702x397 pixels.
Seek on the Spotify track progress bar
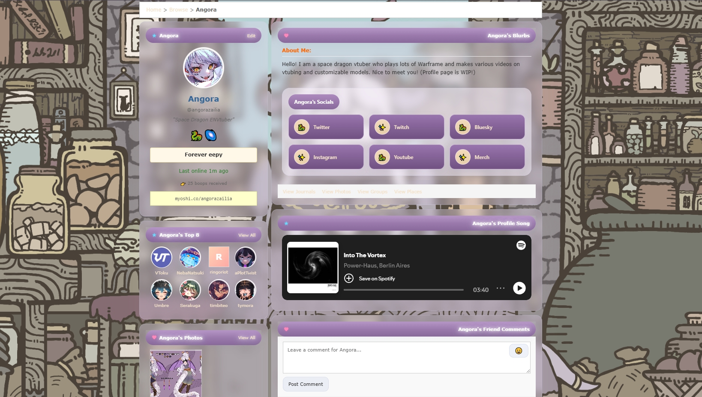coord(403,290)
